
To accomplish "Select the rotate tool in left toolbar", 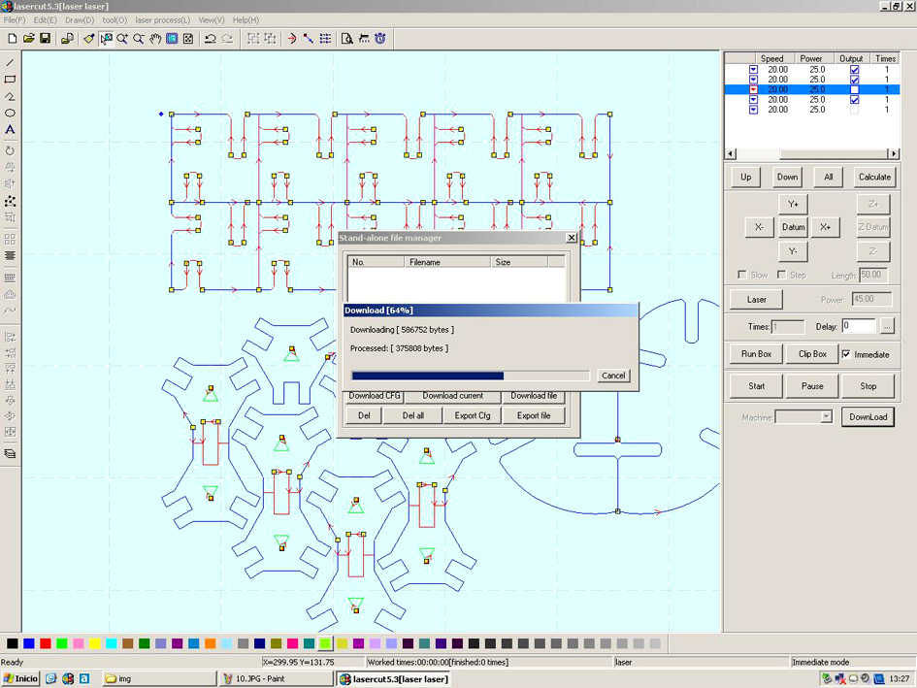I will click(x=10, y=151).
